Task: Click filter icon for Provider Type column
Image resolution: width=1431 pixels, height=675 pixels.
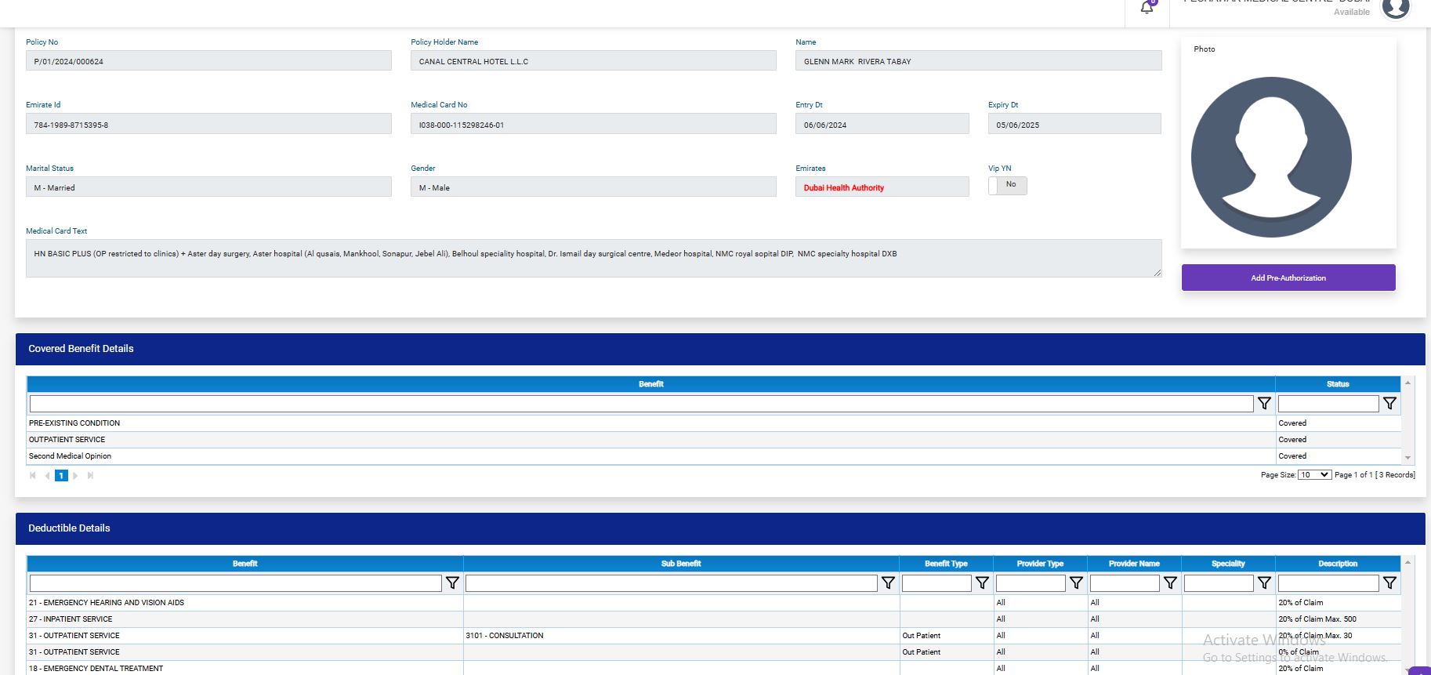Action: [x=1076, y=582]
